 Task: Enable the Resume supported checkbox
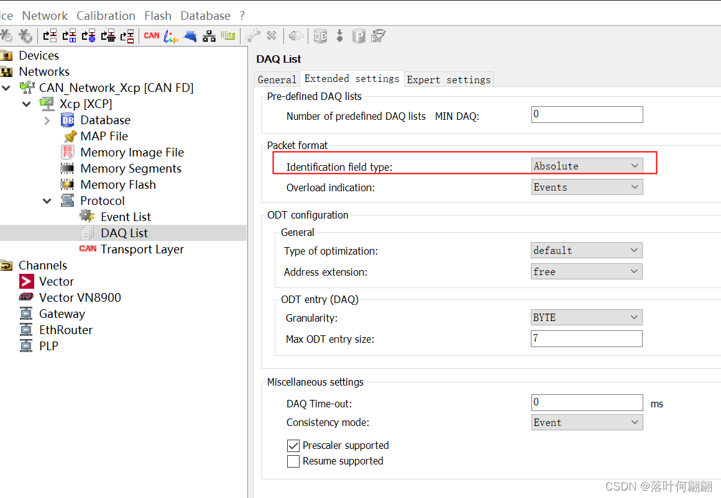(293, 461)
